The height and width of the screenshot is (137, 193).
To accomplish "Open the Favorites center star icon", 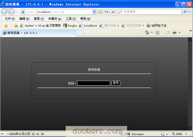I will coord(6,26).
